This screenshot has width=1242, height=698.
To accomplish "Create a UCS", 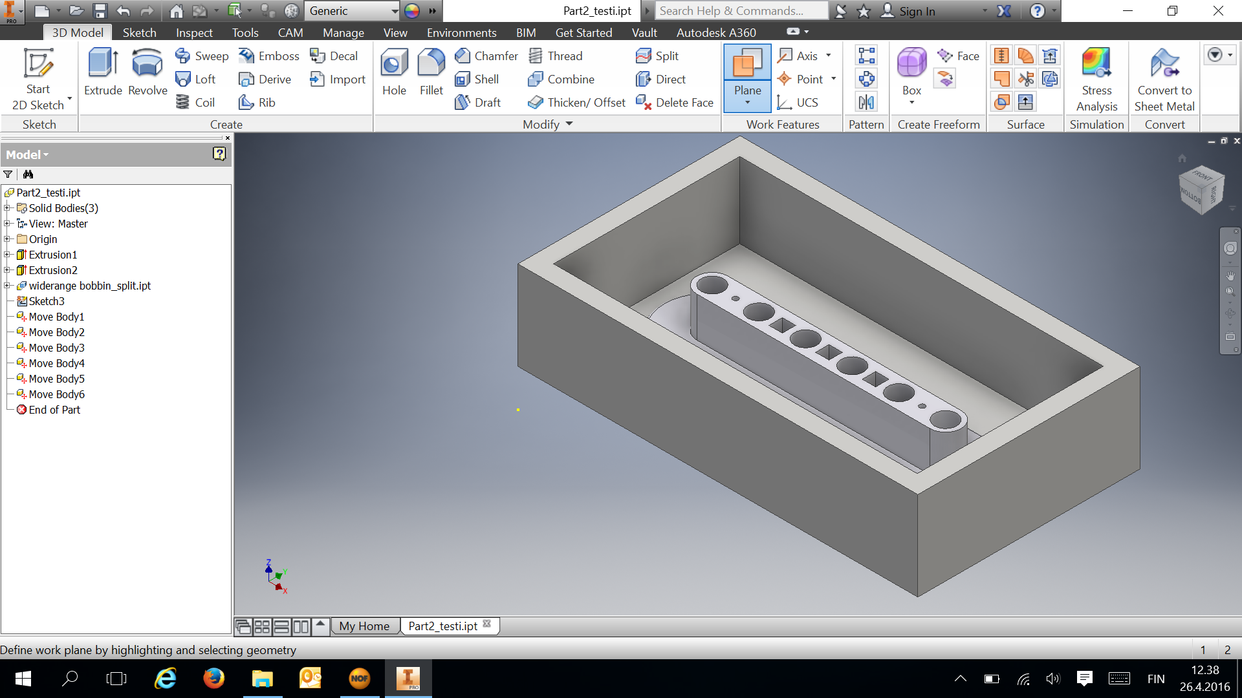I will pos(798,103).
